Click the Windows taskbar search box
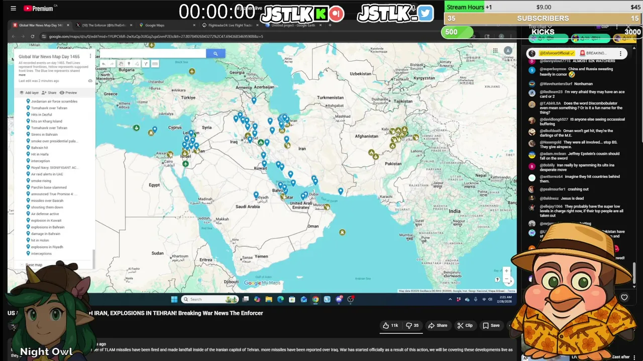The image size is (643, 361). (209, 299)
